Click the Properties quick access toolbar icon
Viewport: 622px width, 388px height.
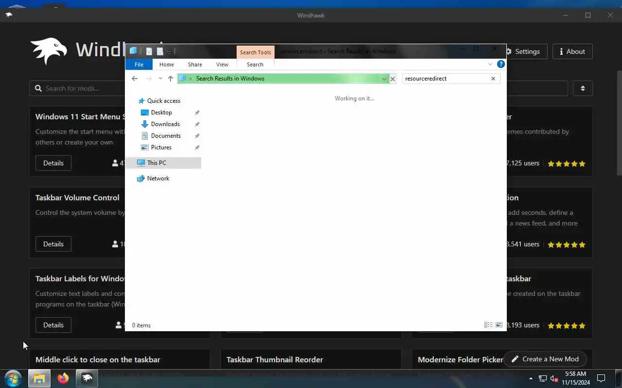[149, 51]
